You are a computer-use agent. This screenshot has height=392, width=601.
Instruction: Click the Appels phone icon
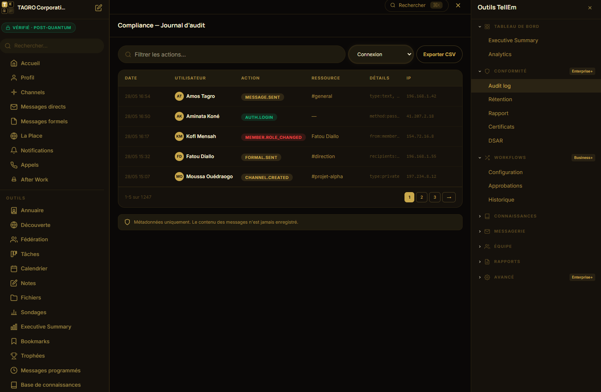[x=14, y=165]
